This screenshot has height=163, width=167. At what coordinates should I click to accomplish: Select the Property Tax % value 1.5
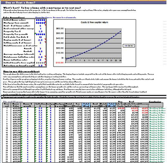pos(40,31)
